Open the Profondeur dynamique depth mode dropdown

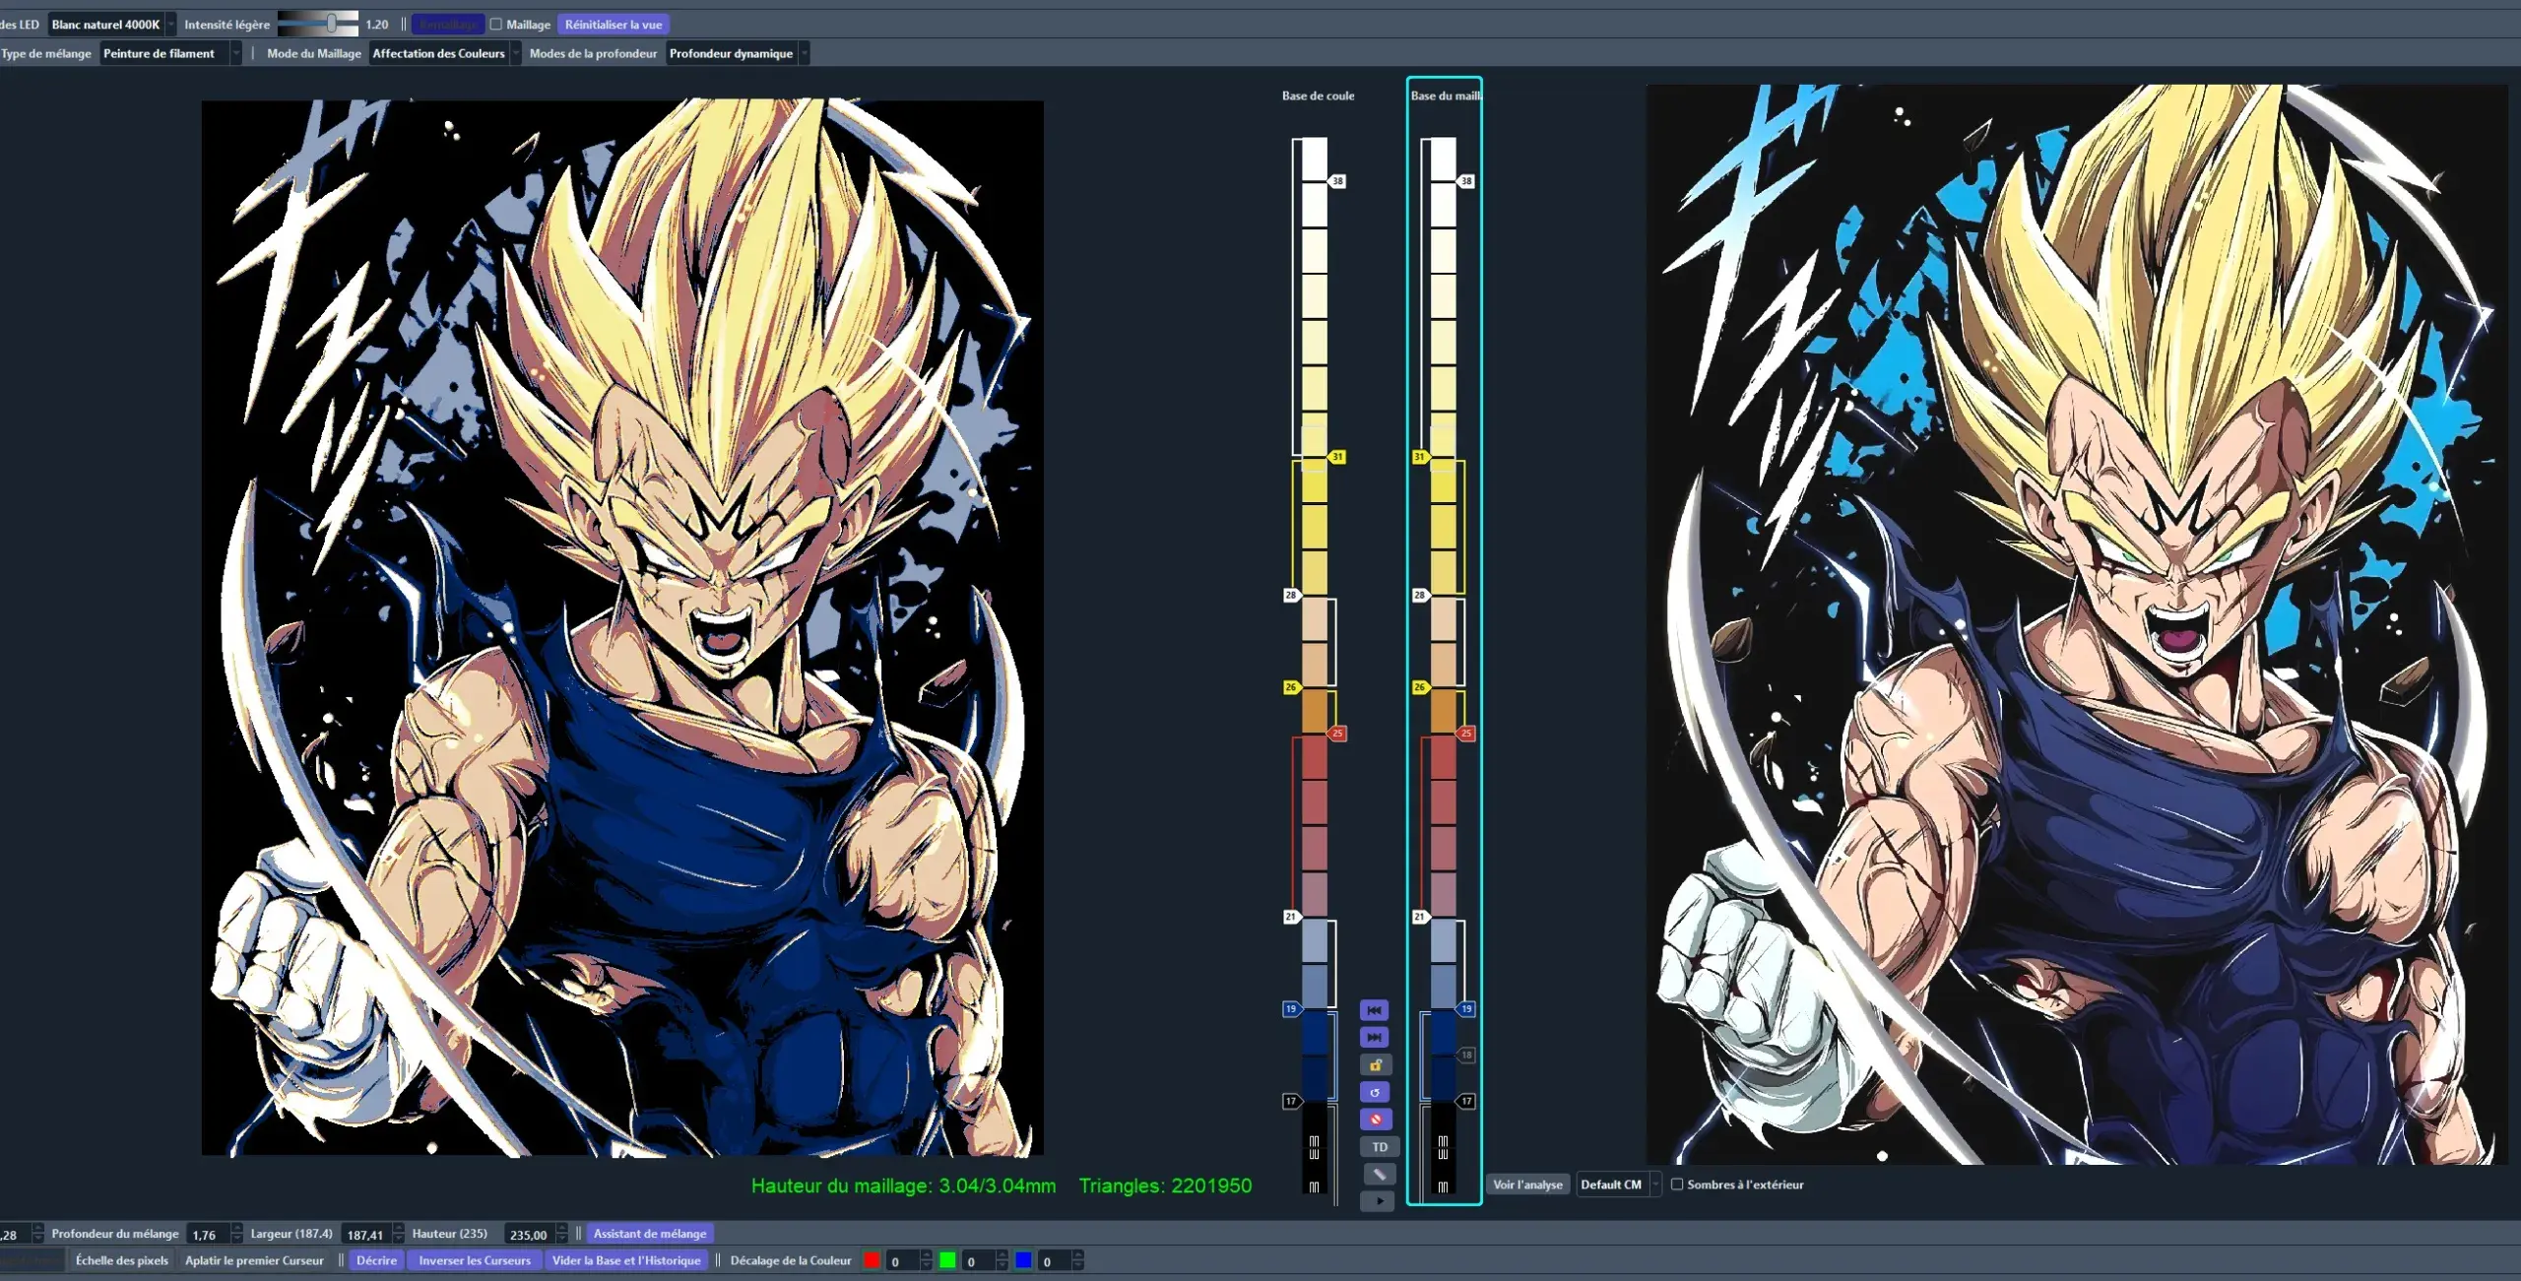tap(738, 53)
